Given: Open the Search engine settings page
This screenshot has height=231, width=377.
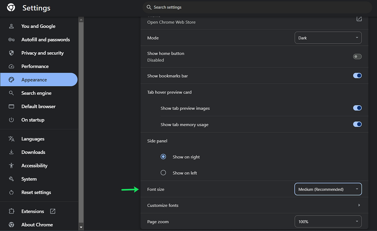Looking at the screenshot, I should 36,93.
